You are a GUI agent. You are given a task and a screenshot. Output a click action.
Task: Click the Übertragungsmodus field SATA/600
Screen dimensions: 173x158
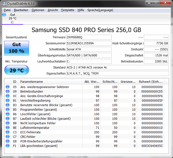(89, 55)
